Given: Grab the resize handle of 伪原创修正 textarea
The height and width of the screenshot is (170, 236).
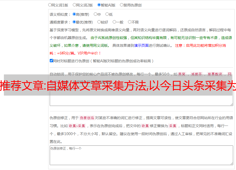Looking at the screenshot, I should click(232, 164).
